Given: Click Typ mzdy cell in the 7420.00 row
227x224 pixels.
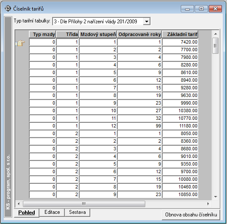Looking at the screenshot, I should pos(42,42).
